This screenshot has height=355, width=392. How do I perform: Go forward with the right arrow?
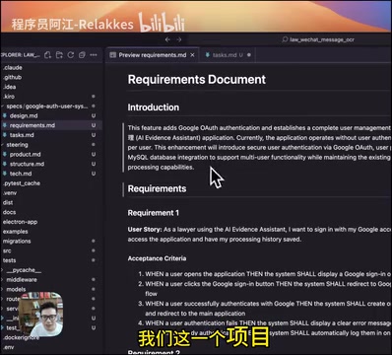(179, 39)
